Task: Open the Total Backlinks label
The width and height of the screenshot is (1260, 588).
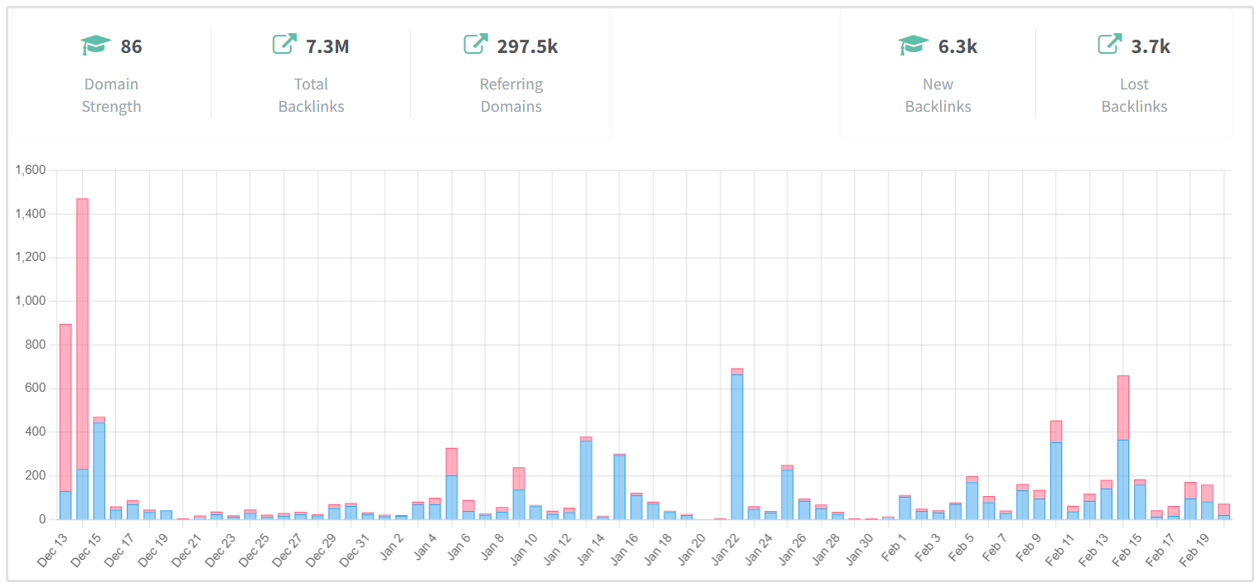Action: 311,95
